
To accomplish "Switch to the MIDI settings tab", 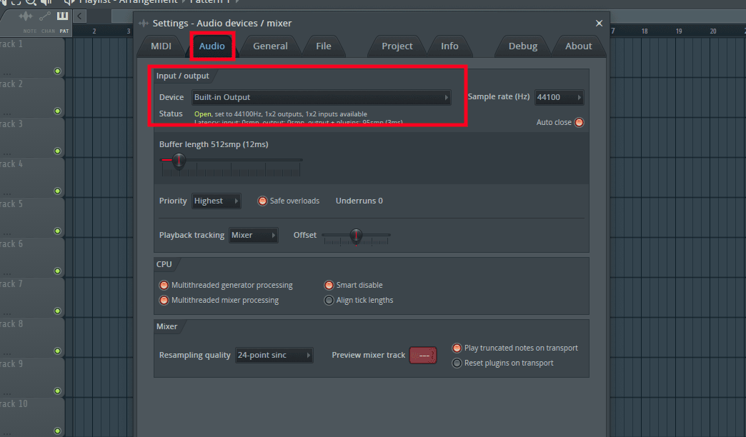I will [x=161, y=46].
